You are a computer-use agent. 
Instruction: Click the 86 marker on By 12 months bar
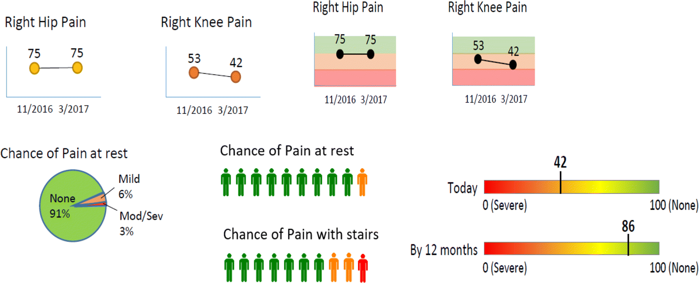pos(628,245)
